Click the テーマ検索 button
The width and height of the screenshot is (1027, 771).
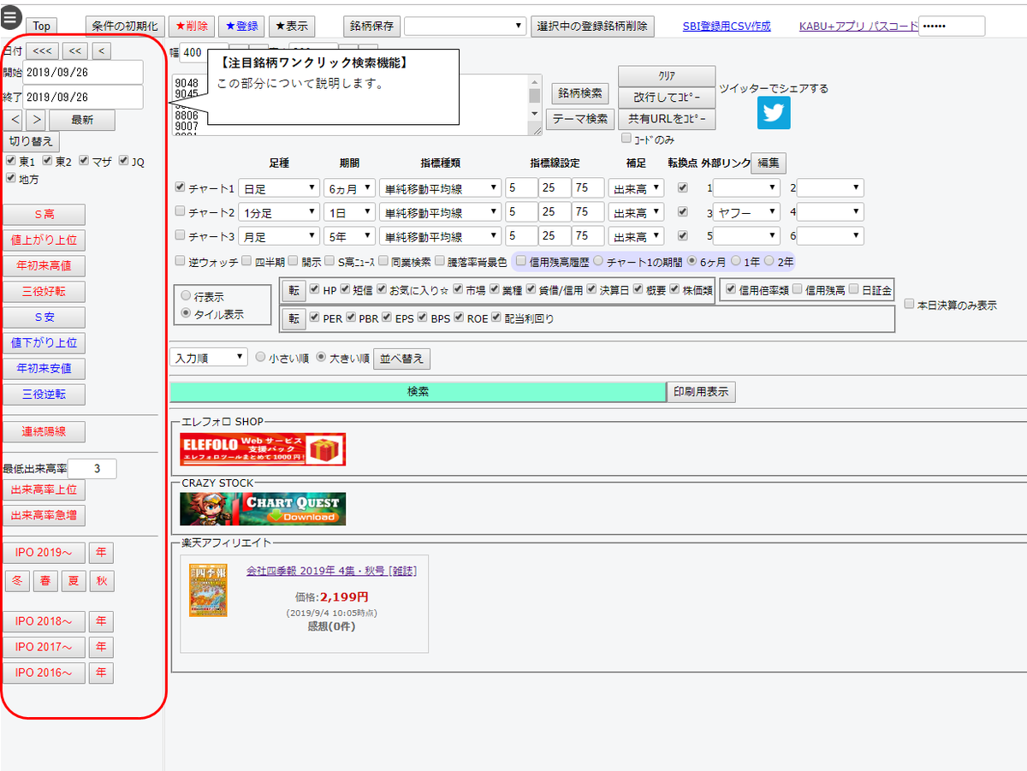pyautogui.click(x=579, y=118)
